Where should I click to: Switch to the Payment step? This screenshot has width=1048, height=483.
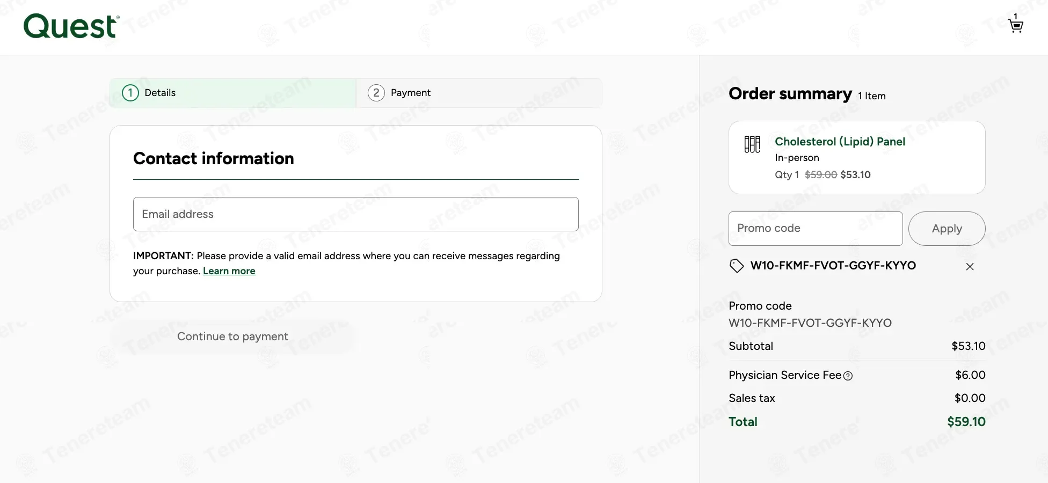[x=410, y=93]
